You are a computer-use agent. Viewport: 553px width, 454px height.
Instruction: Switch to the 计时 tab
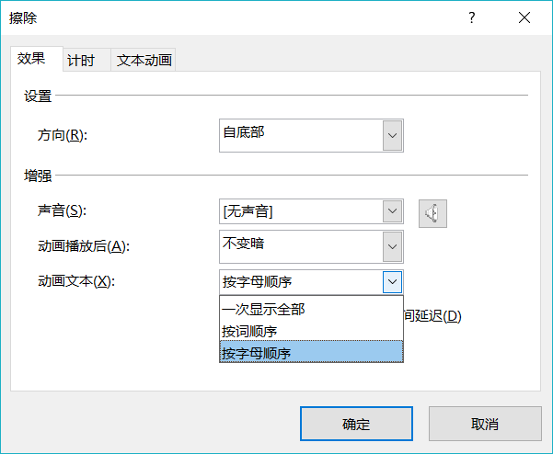80,61
